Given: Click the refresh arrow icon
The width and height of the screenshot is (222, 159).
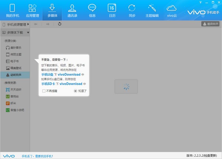Looking at the screenshot, I should 60,24.
